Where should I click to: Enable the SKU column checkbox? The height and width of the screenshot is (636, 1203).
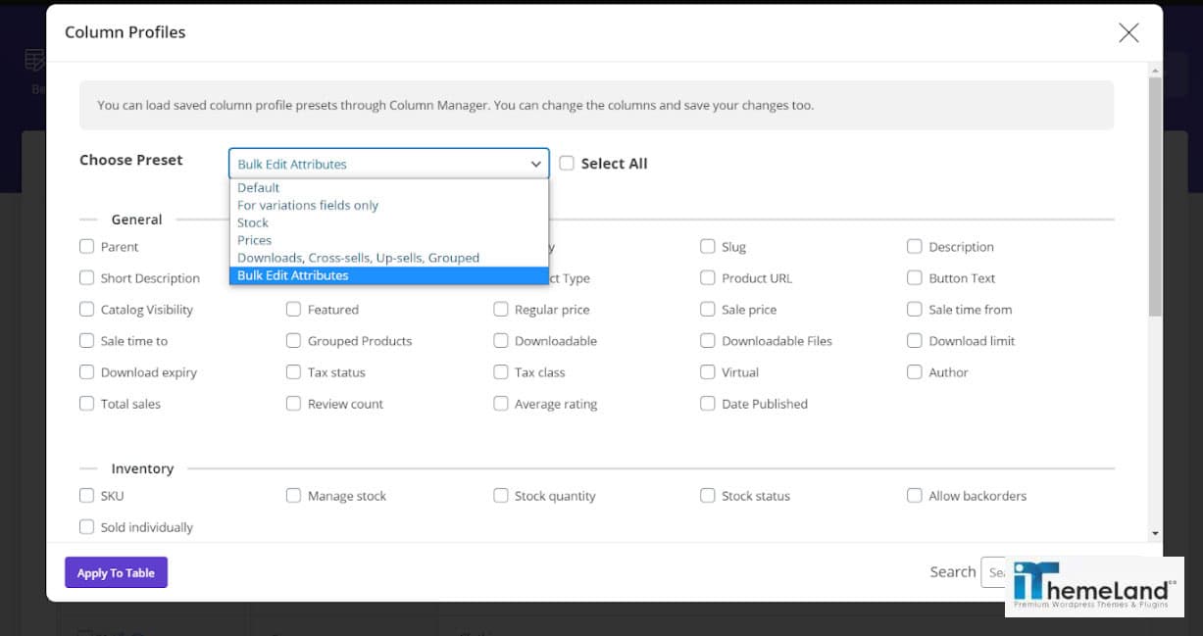pos(86,496)
